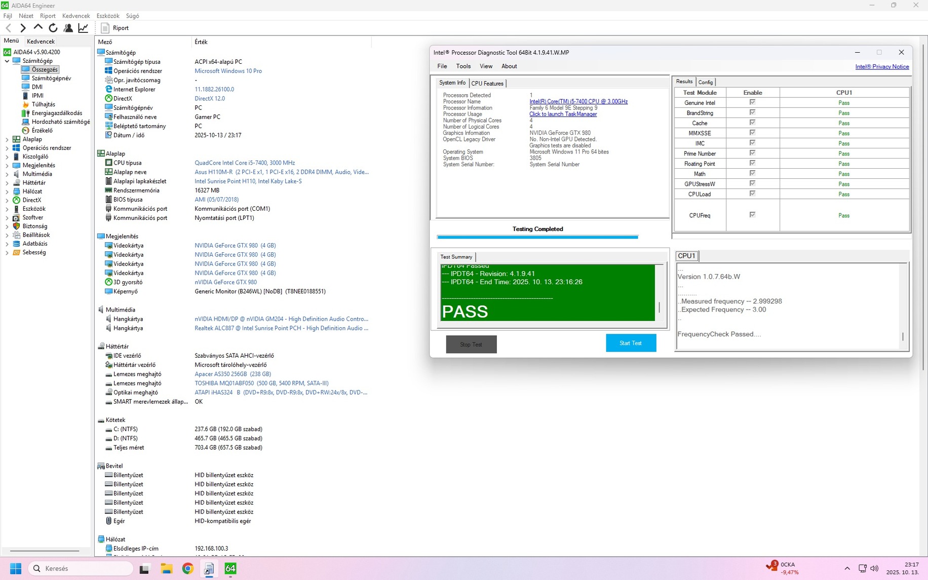The width and height of the screenshot is (928, 580).
Task: Expand the Alaplap tree node
Action: (7, 139)
